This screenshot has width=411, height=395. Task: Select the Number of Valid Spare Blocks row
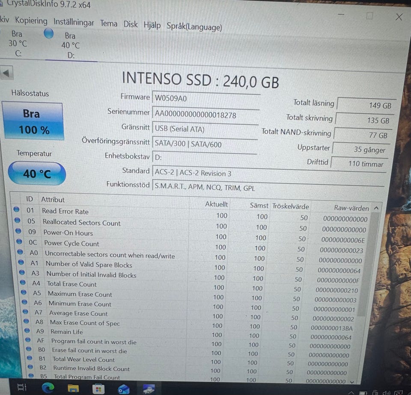pos(190,266)
